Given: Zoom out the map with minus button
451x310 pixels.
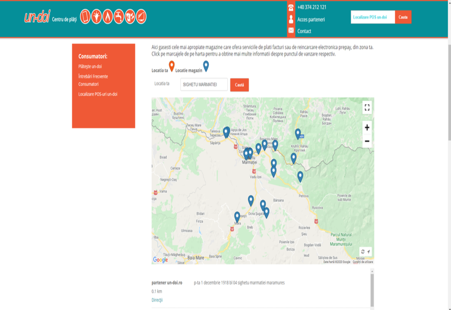Looking at the screenshot, I should click(x=367, y=141).
